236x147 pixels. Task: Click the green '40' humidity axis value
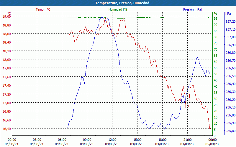[x=216, y=86]
